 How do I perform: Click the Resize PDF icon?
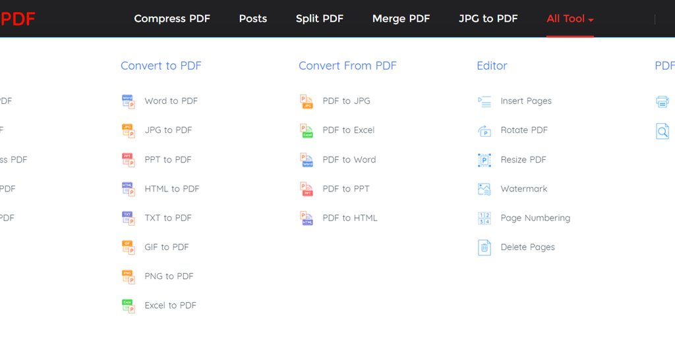coord(484,160)
